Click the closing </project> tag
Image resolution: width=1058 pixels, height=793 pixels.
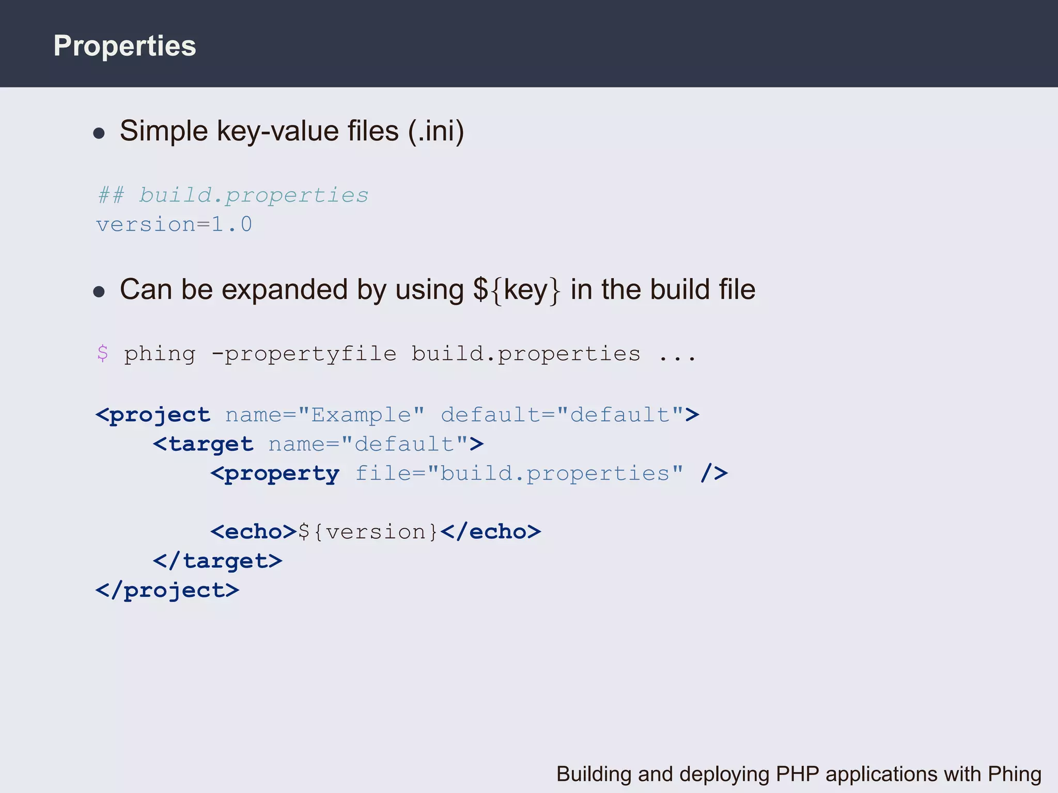(x=167, y=590)
